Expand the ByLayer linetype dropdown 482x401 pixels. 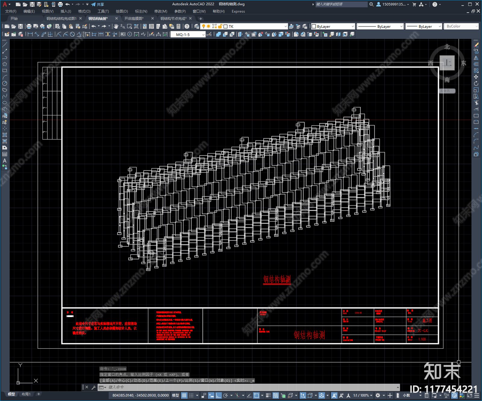pos(401,26)
